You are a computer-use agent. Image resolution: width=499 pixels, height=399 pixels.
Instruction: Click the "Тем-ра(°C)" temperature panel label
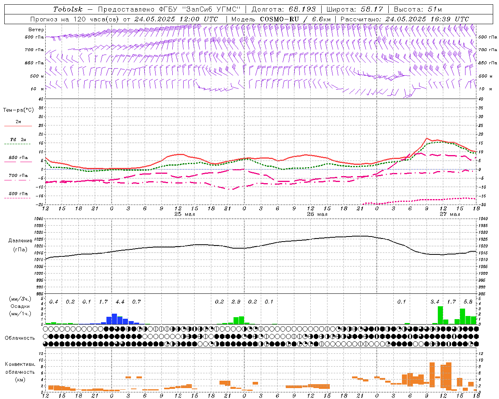18,110
